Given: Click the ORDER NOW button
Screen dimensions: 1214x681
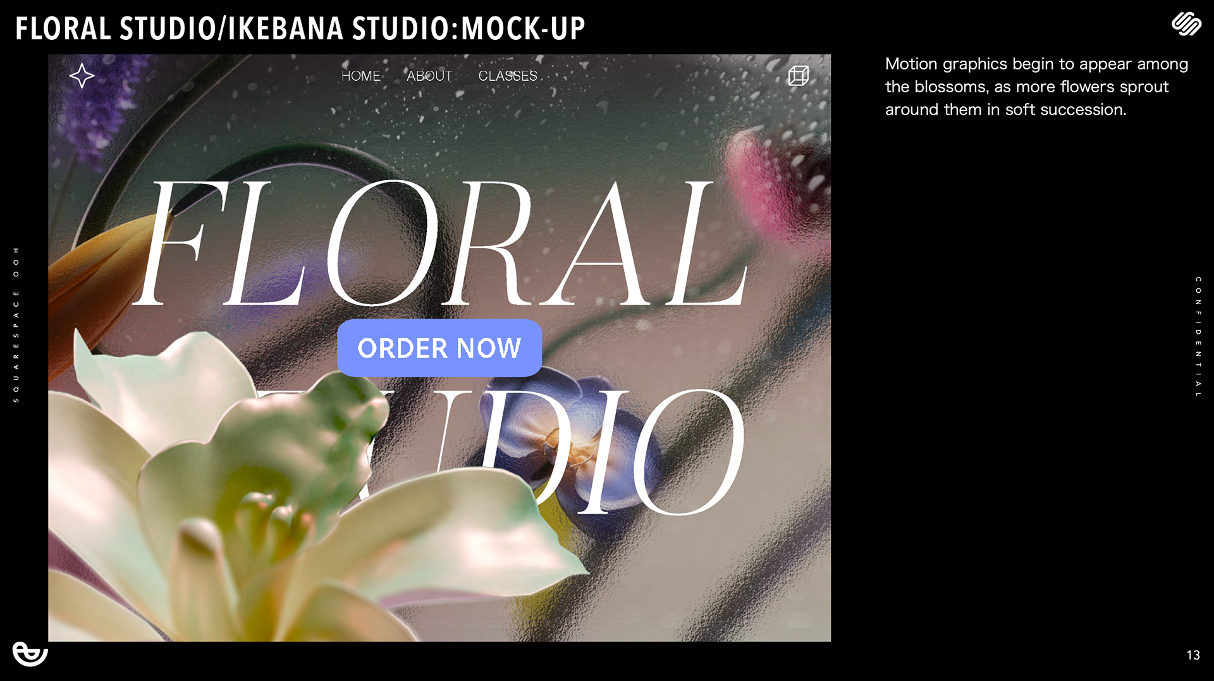Looking at the screenshot, I should (439, 348).
